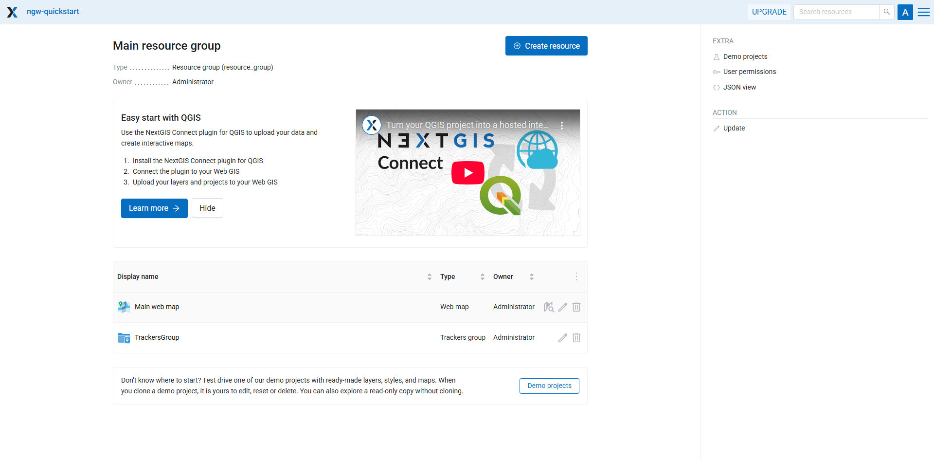
Task: Preview Main web map display icon
Action: (x=549, y=307)
